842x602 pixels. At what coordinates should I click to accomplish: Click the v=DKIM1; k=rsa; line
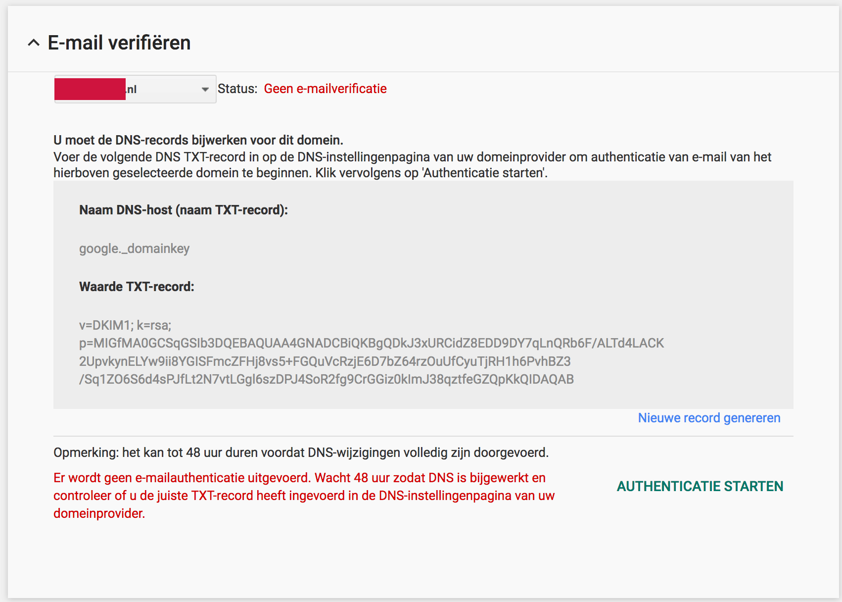click(x=125, y=325)
